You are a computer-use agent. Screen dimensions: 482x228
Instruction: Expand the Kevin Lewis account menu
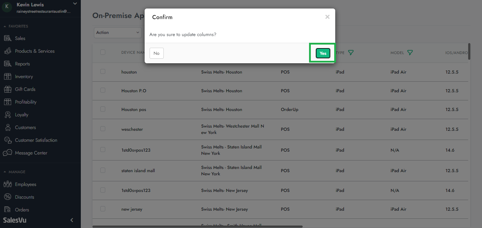75,4
